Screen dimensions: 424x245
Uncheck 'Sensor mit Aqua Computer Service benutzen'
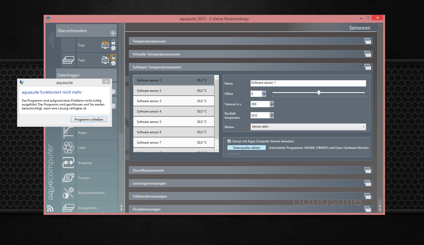coord(229,141)
